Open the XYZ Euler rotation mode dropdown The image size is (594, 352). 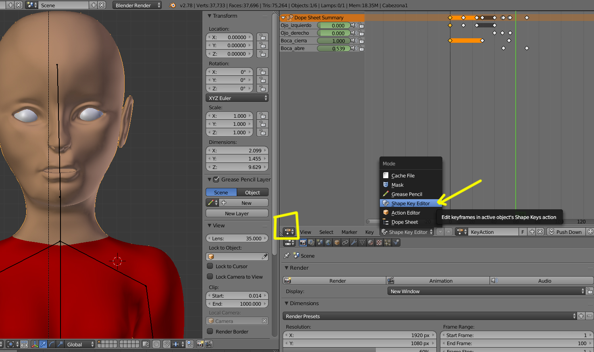[237, 98]
